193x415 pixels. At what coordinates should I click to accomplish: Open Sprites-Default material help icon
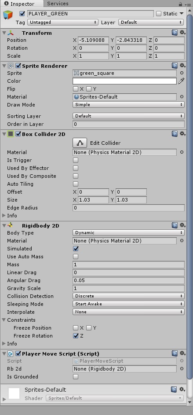[x=174, y=389]
